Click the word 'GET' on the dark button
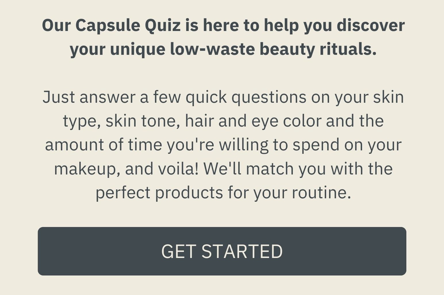This screenshot has height=295, width=444. (x=179, y=251)
